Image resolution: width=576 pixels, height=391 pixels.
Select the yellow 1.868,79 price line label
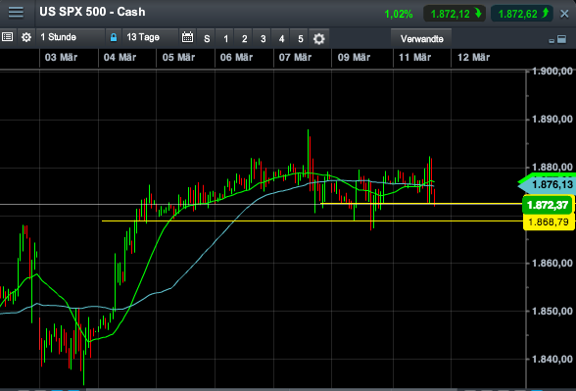(549, 222)
